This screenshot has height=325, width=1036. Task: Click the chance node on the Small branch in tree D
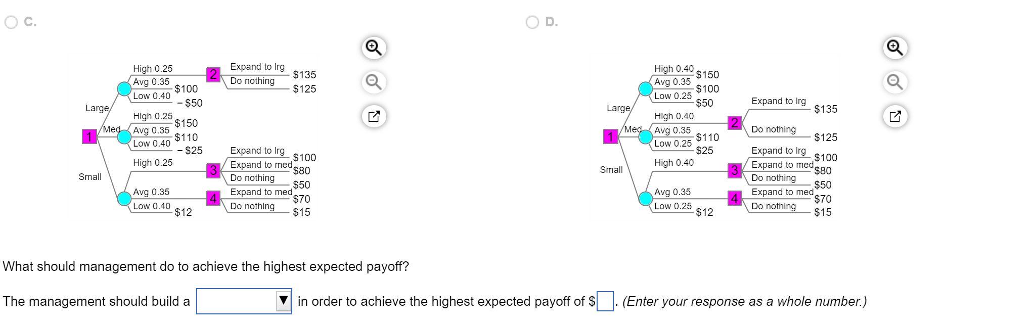click(645, 199)
